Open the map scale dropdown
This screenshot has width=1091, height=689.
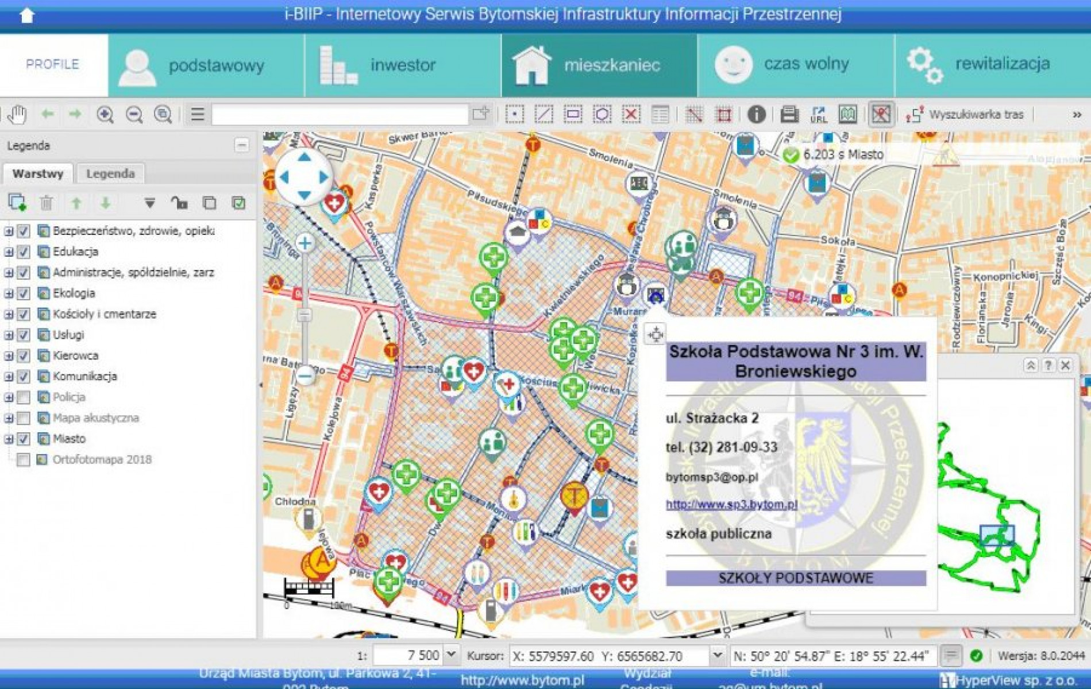451,655
